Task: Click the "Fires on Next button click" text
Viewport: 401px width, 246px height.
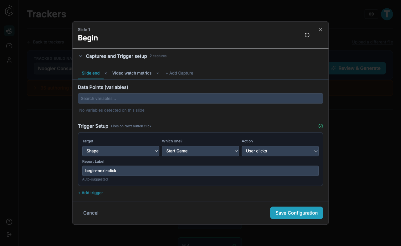Action: click(131, 126)
